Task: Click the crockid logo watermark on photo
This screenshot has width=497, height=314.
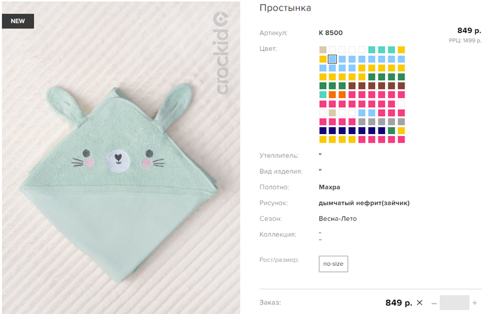Action: pyautogui.click(x=221, y=53)
